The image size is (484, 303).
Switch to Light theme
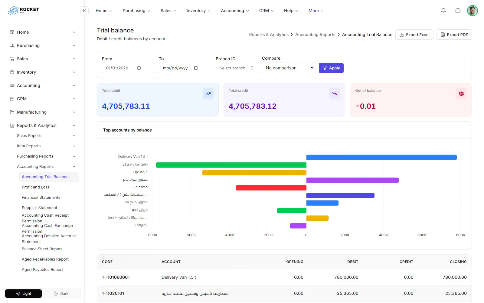[x=24, y=294]
